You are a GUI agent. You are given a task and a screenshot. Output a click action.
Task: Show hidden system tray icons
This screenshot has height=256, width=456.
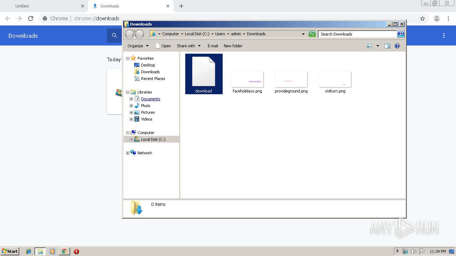(397, 251)
